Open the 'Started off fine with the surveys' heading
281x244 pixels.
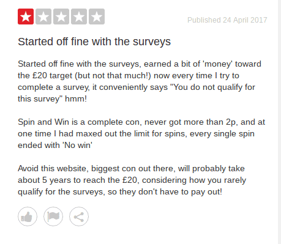(94, 42)
